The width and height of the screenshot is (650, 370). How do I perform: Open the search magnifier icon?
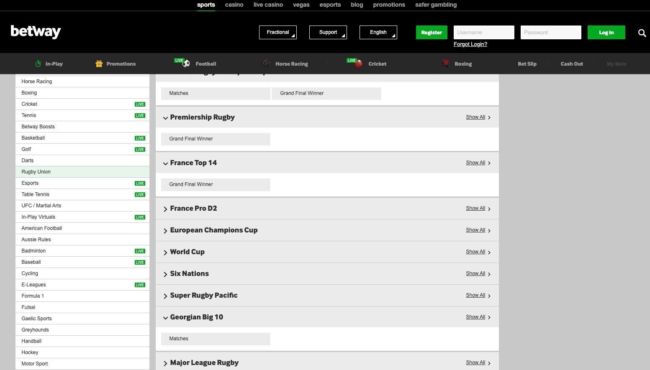pos(642,33)
